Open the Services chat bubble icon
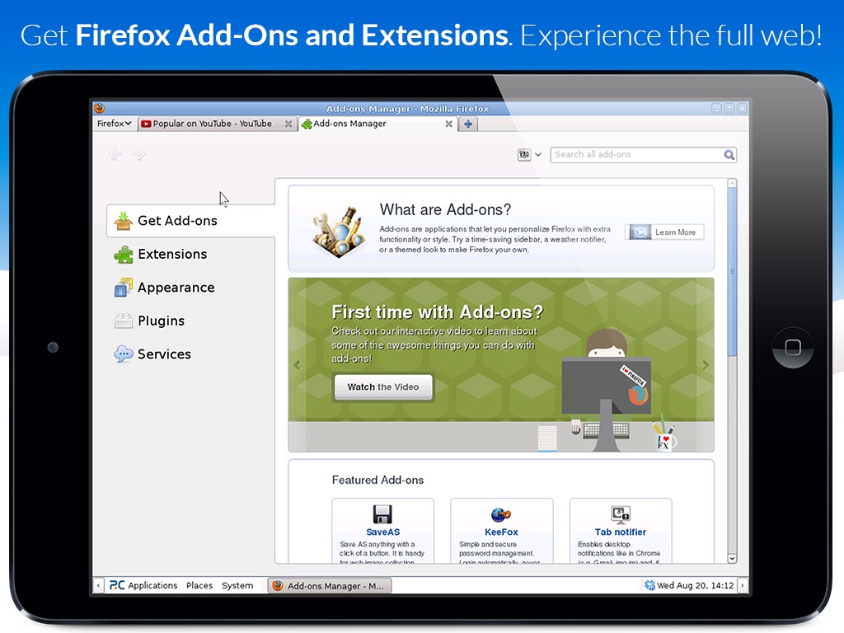Image resolution: width=844 pixels, height=633 pixels. pyautogui.click(x=124, y=354)
